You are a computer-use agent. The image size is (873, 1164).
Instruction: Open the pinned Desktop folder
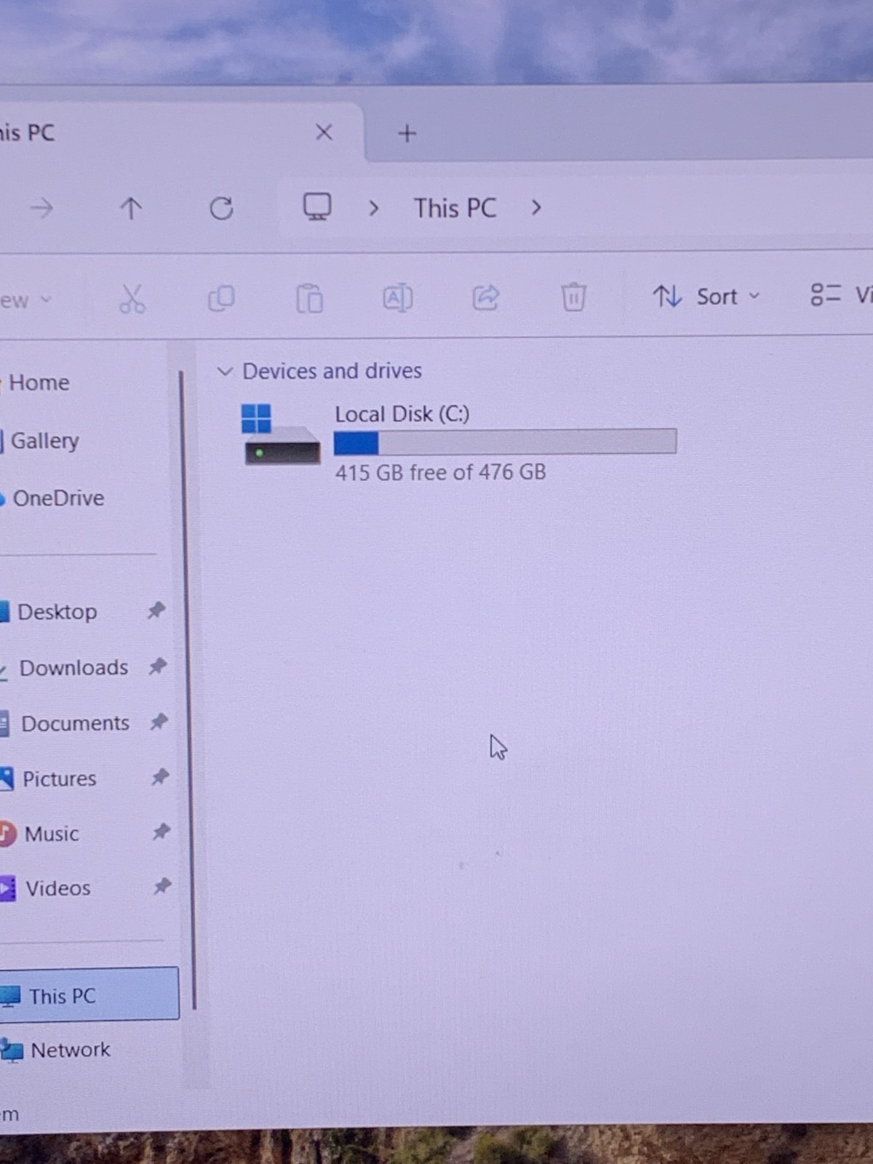point(57,612)
